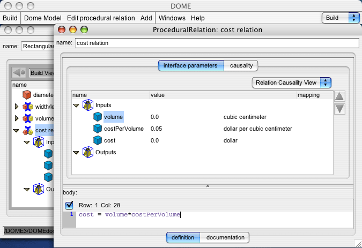Viewport: 362px width, 248px height.
Task: Toggle the checkbox next to Row Col indicator
Action: coord(69,205)
